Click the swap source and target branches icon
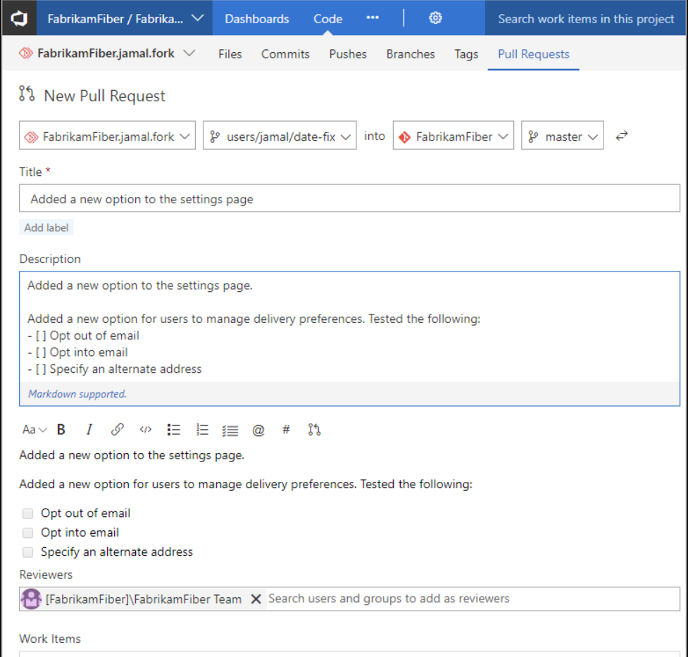The width and height of the screenshot is (688, 657). click(x=621, y=136)
